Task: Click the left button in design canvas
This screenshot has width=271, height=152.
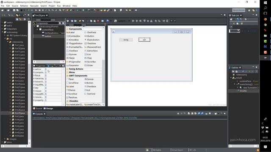Action: pyautogui.click(x=126, y=40)
